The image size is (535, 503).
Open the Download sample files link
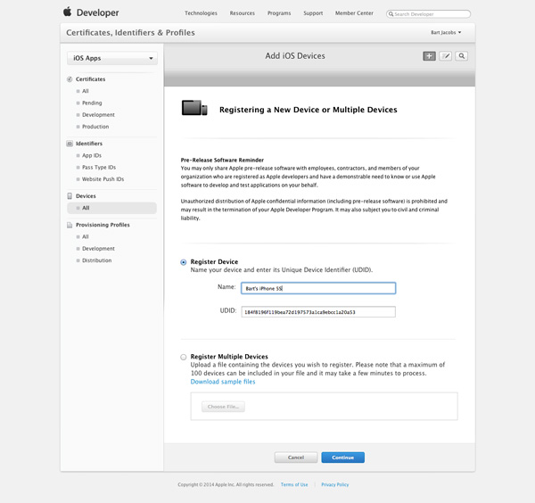[x=223, y=382]
